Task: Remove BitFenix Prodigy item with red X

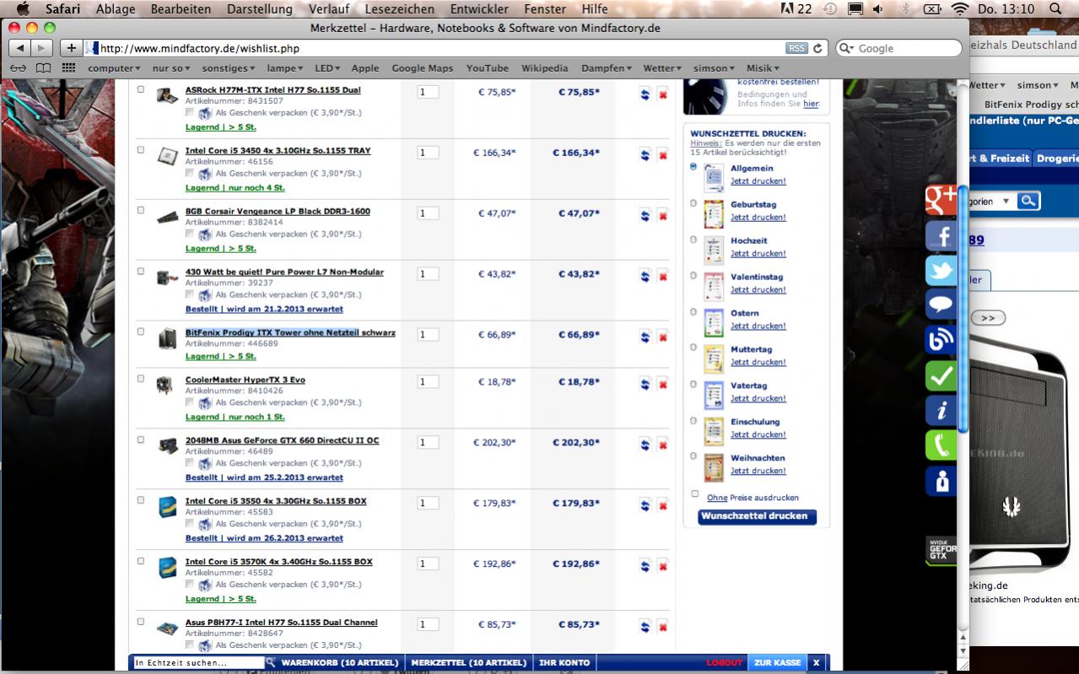Action: [x=662, y=337]
